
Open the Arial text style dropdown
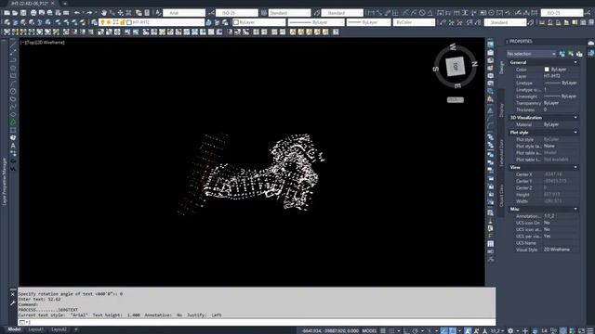(184, 13)
